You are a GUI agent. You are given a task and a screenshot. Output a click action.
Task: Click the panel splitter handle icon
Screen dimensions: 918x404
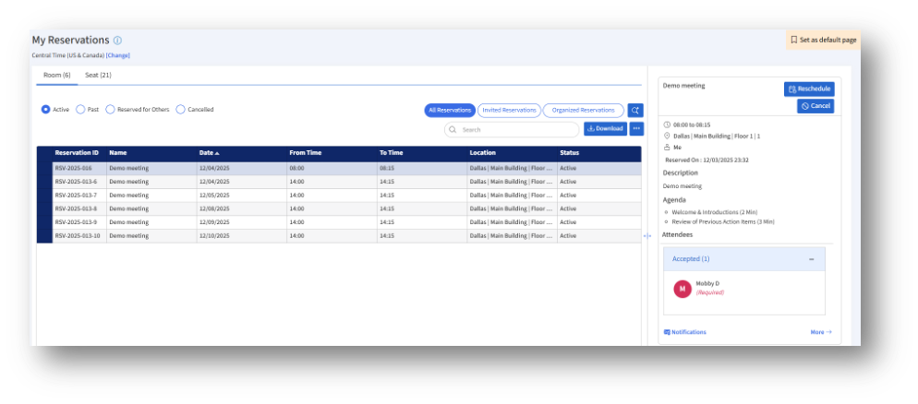(647, 236)
